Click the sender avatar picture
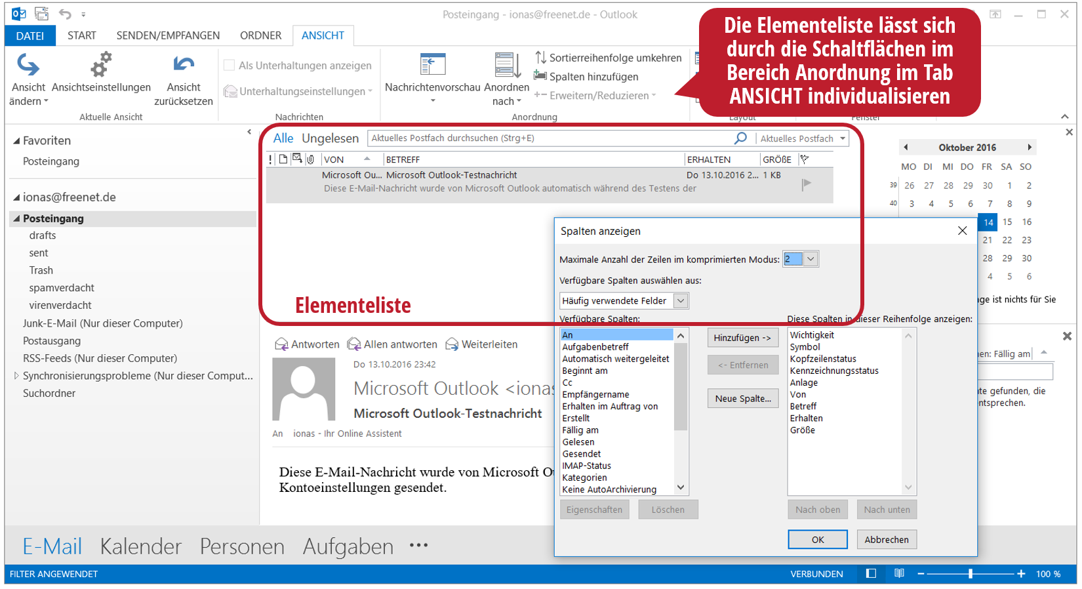 point(304,389)
